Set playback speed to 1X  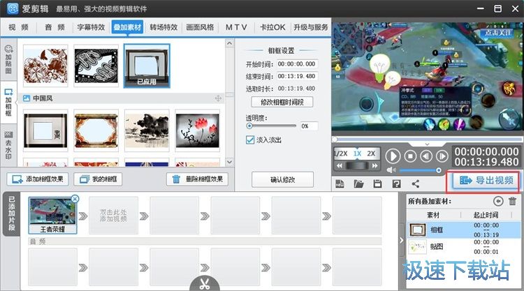click(x=357, y=154)
